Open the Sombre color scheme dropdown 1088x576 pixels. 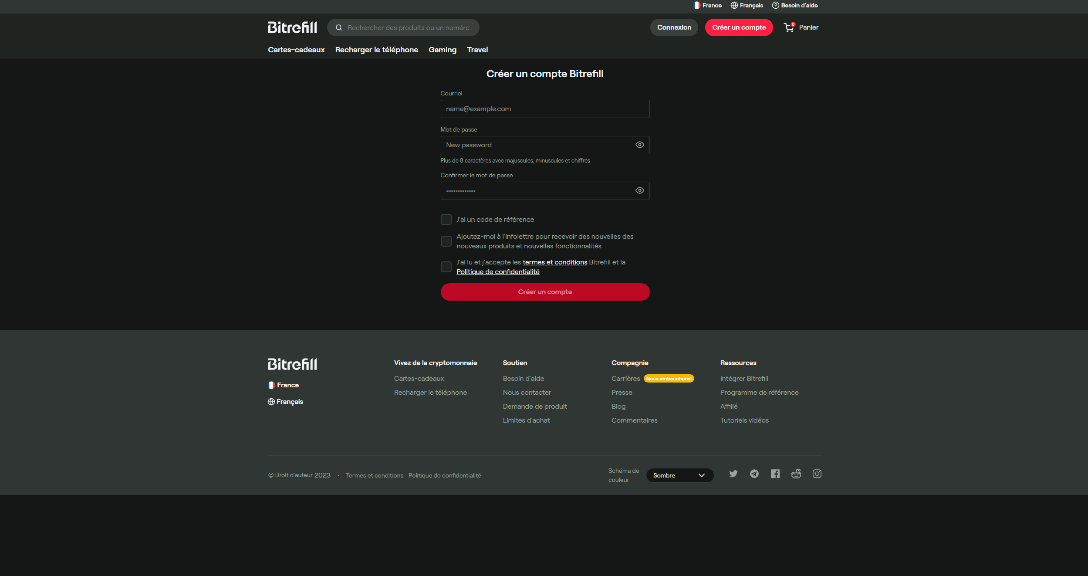[x=680, y=475]
